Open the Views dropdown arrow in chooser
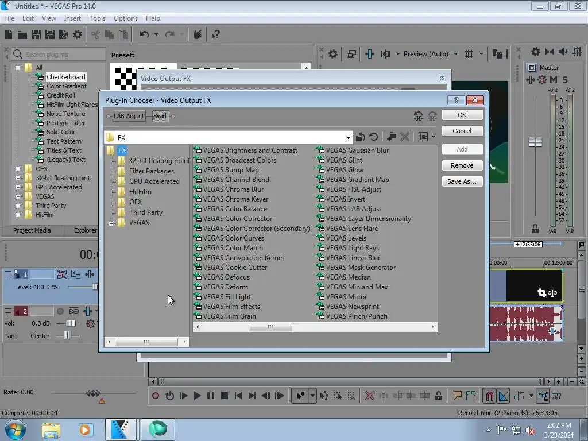588x441 pixels. click(x=434, y=137)
